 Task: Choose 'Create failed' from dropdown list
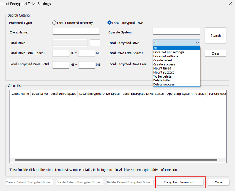pyautogui.click(x=162, y=60)
